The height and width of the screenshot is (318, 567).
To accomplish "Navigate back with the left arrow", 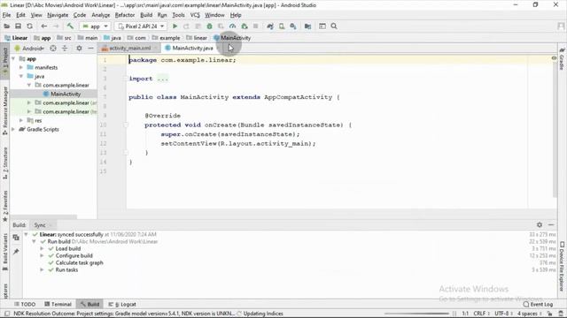I will pos(43,26).
